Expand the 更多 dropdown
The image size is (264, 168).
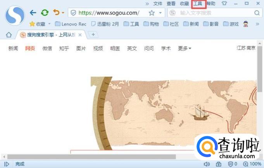pos(185,48)
